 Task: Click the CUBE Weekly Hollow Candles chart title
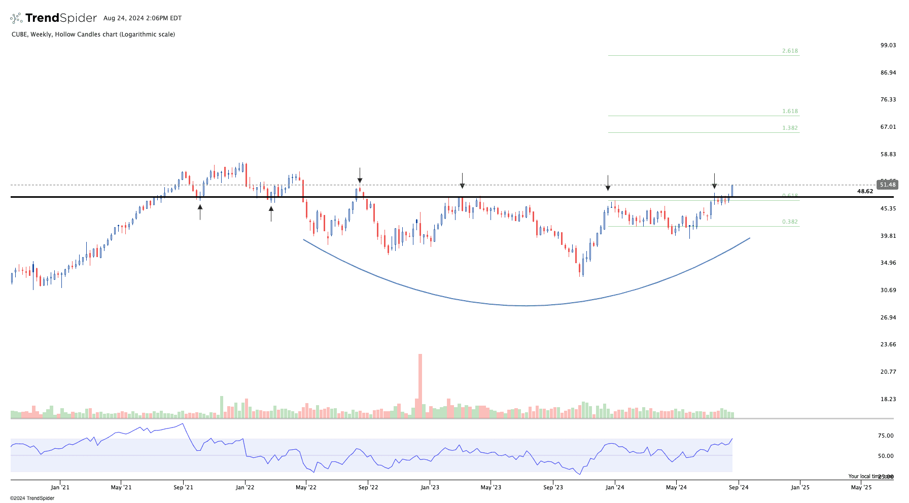pyautogui.click(x=93, y=34)
